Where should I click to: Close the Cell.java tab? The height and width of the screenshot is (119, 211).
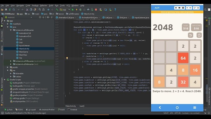(114, 18)
